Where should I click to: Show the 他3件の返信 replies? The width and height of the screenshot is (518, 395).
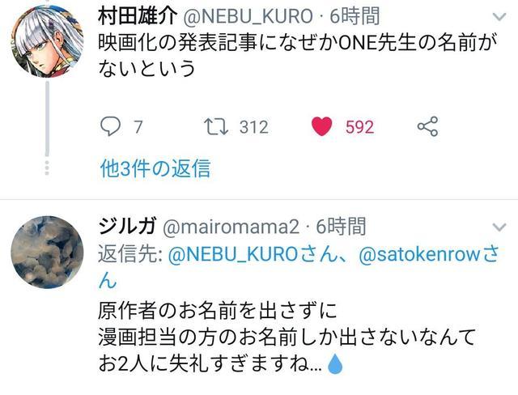tap(154, 168)
